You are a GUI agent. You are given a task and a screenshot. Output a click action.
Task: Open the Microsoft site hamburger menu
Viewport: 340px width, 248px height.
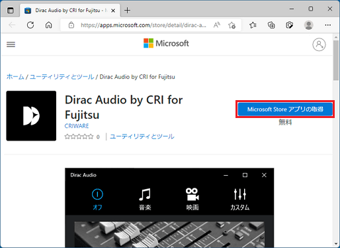point(11,44)
